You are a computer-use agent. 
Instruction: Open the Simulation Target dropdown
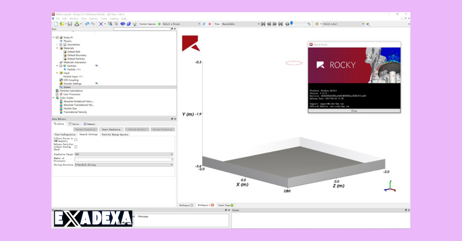point(172,154)
